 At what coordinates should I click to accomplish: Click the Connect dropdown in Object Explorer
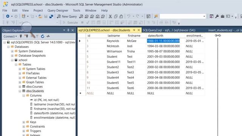pos(10,36)
